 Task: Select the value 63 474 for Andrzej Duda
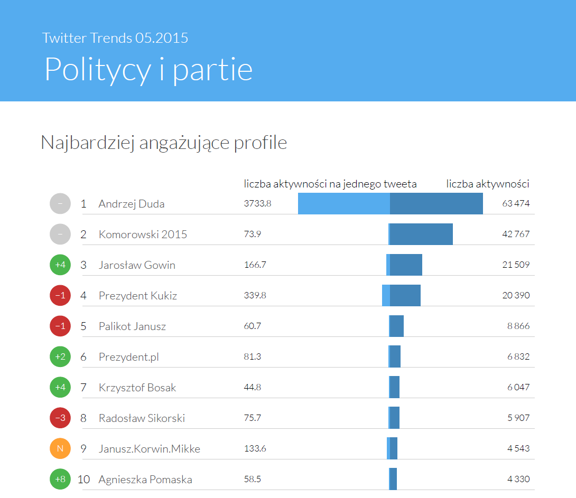(x=517, y=203)
